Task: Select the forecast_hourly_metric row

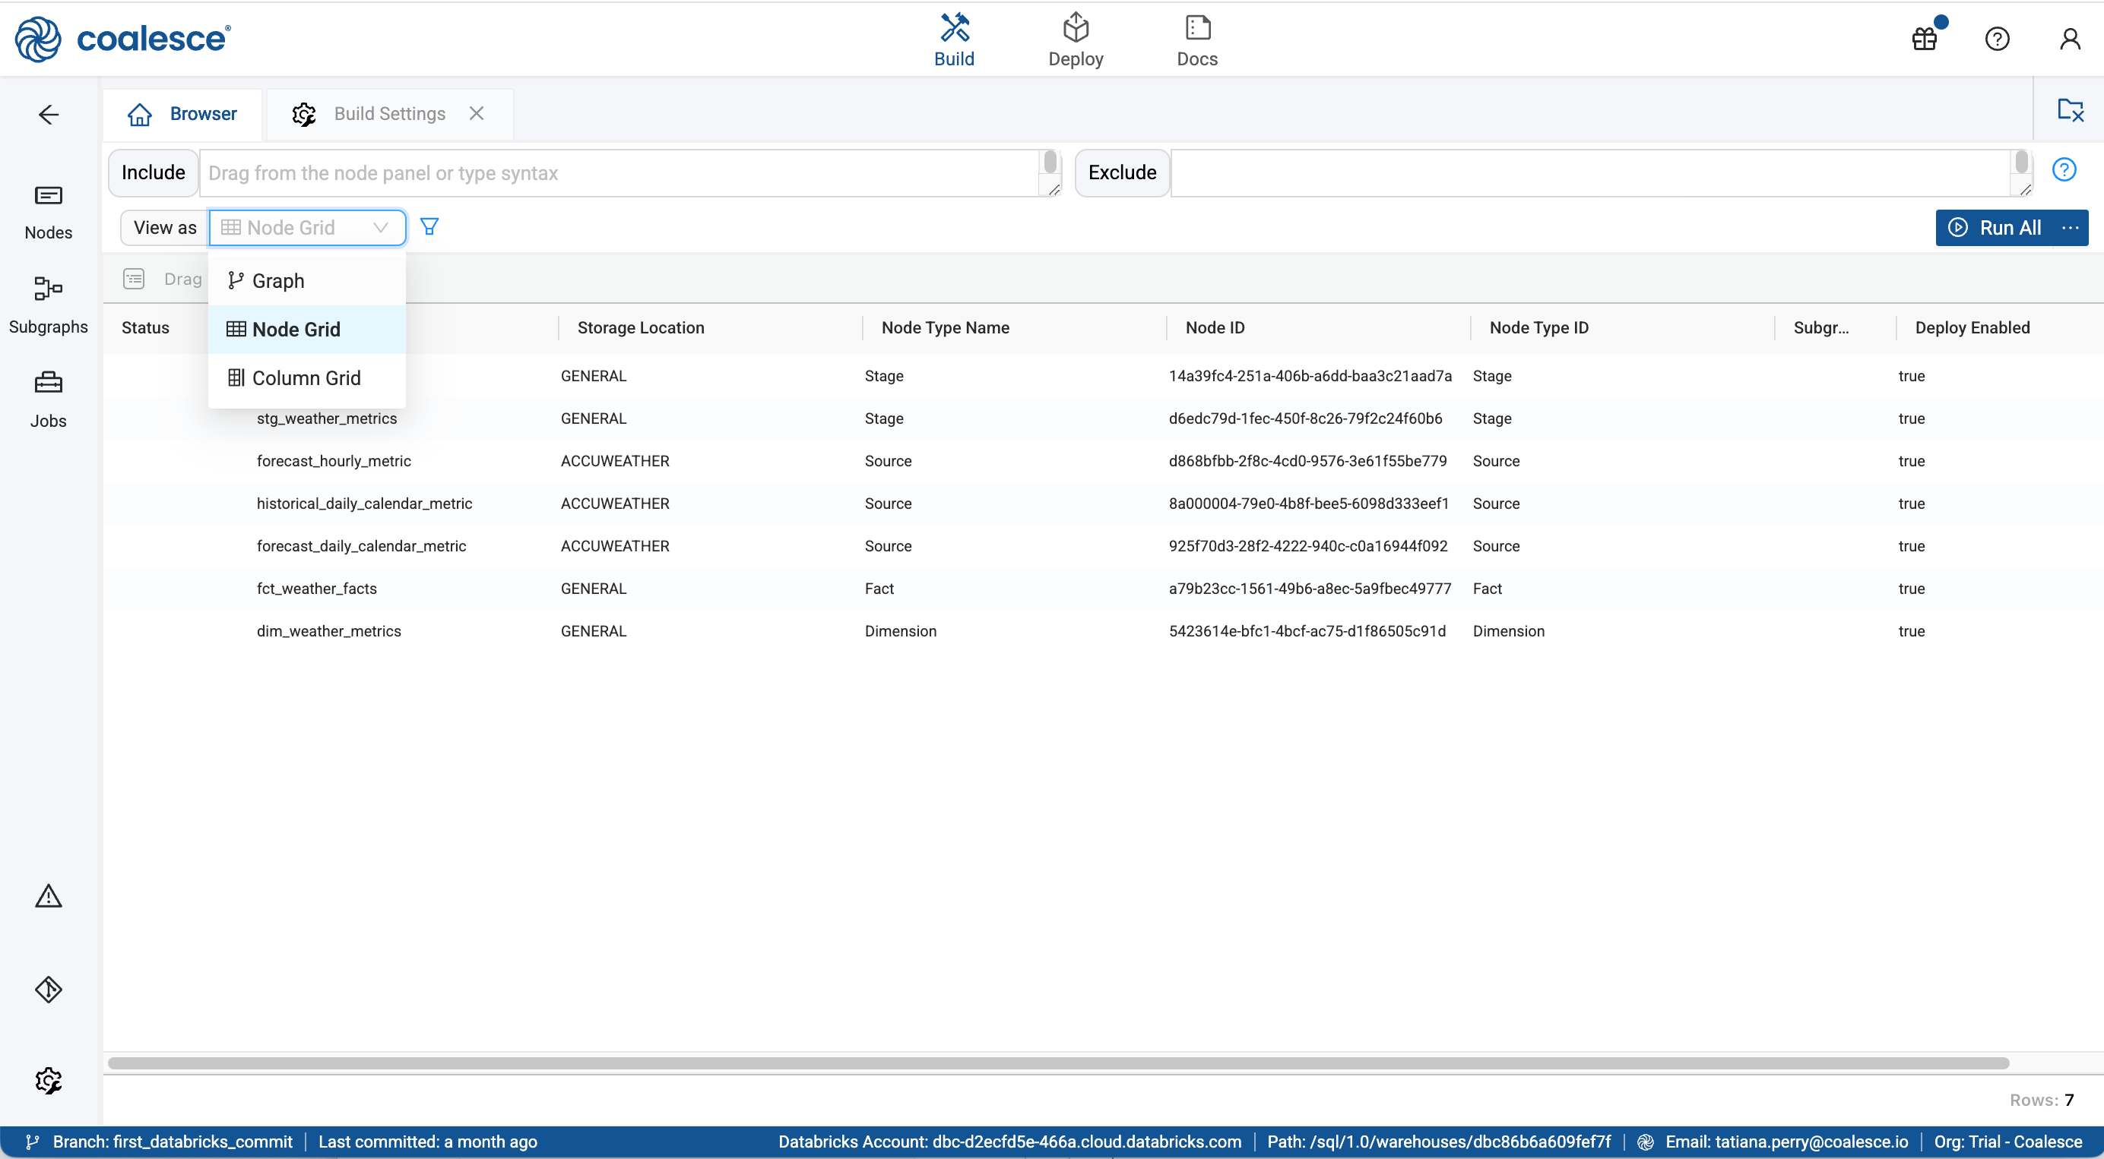Action: pos(1103,461)
